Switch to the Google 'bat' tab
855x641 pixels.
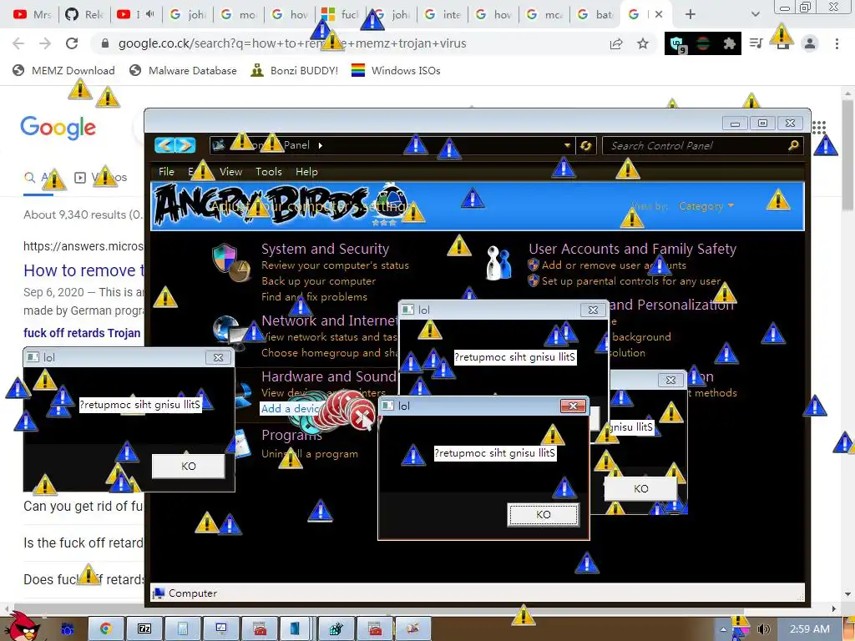tap(596, 14)
